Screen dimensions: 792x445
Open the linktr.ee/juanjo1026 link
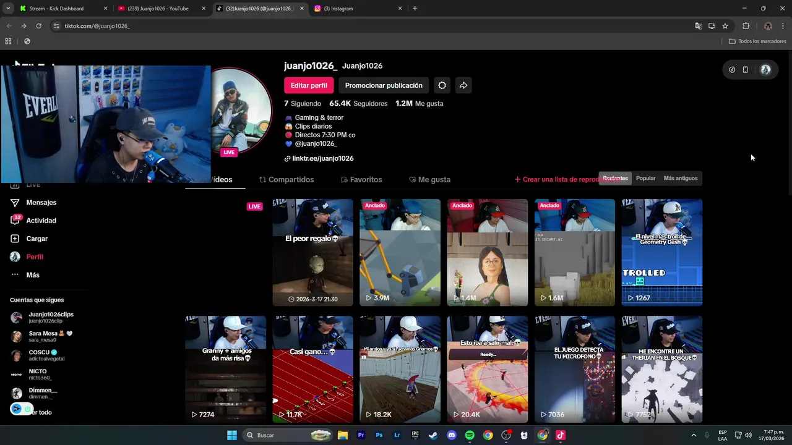[323, 159]
